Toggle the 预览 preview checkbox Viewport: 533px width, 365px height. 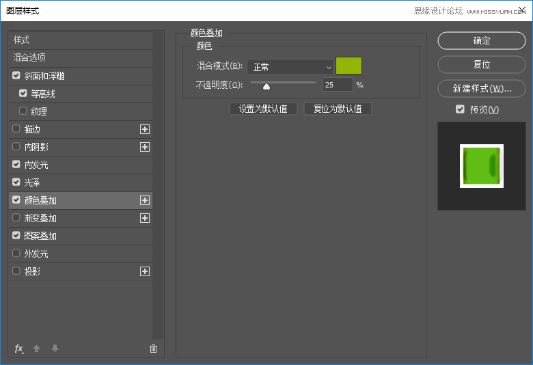coord(460,109)
